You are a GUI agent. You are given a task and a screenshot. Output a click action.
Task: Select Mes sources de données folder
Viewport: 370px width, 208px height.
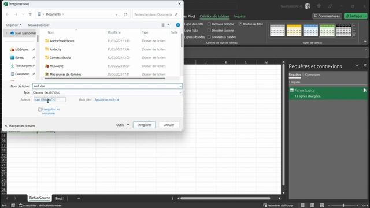tap(65, 75)
